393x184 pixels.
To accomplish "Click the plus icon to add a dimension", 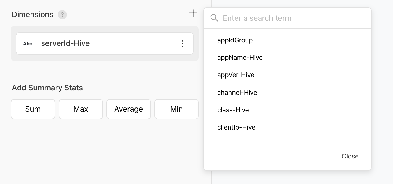I will pyautogui.click(x=193, y=13).
